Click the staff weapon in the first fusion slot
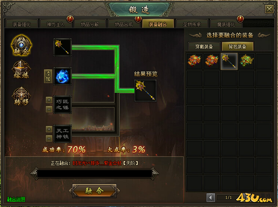The height and width of the screenshot is (207, 278). pos(63,47)
